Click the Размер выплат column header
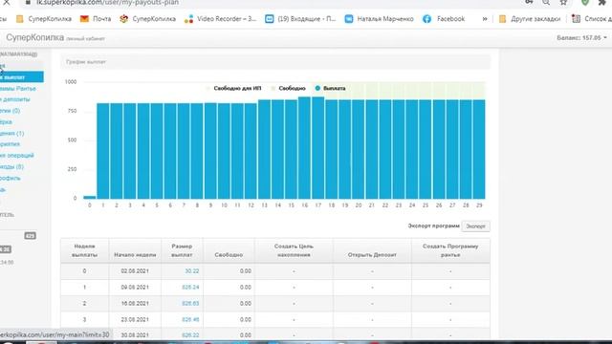Screen dimensions: 612x344 click(x=182, y=250)
